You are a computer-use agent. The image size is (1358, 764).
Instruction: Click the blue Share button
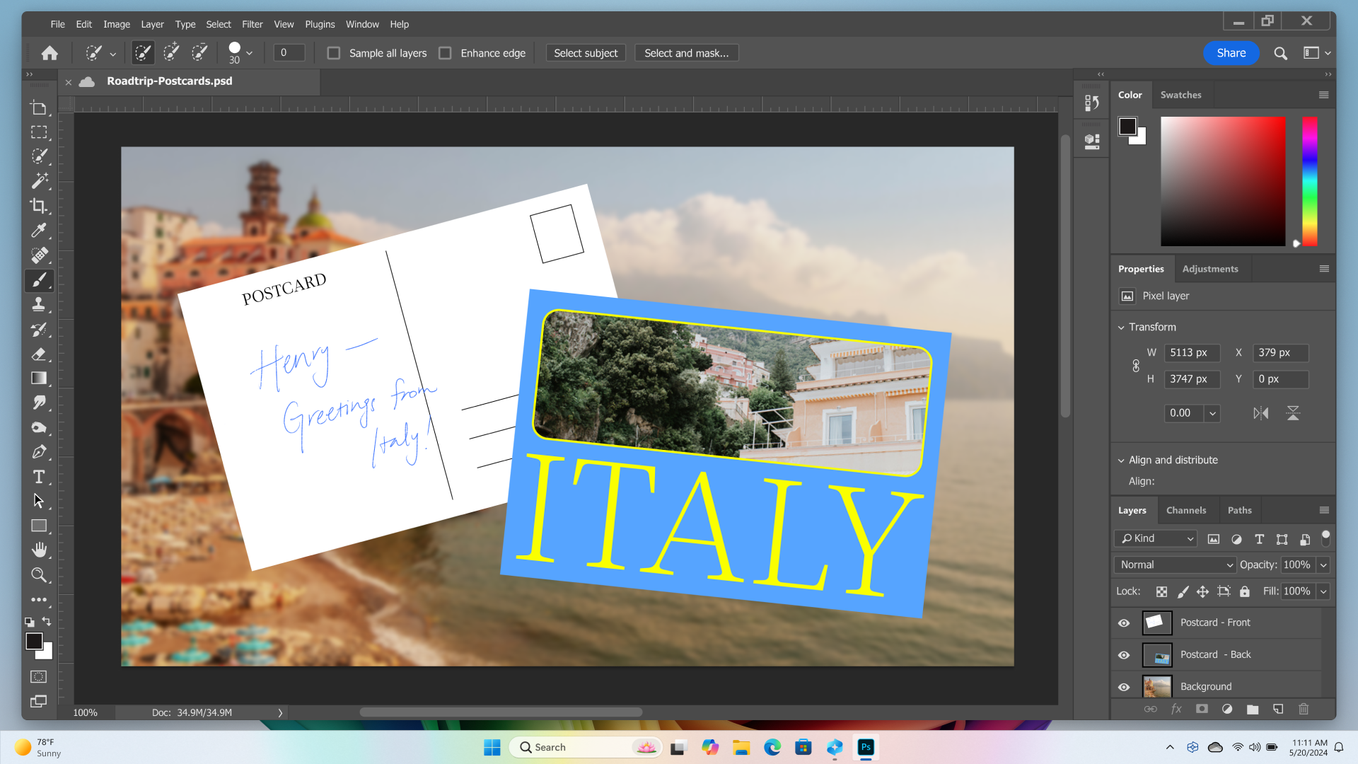point(1231,53)
